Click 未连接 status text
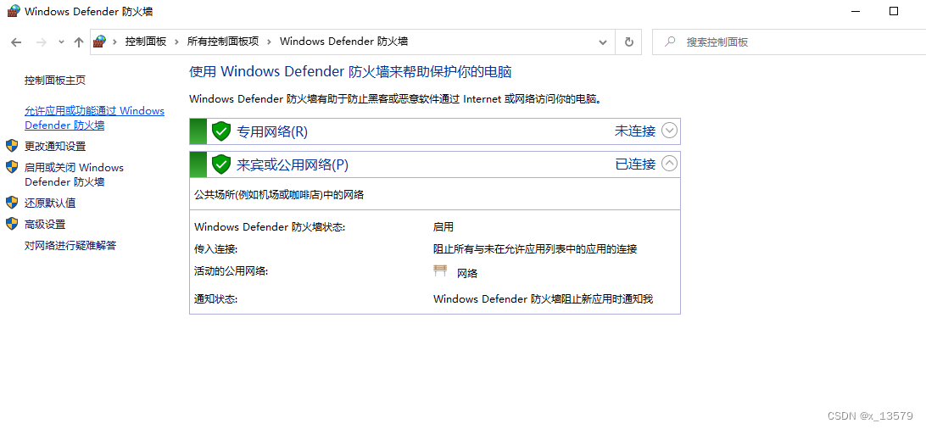926x429 pixels. click(635, 131)
